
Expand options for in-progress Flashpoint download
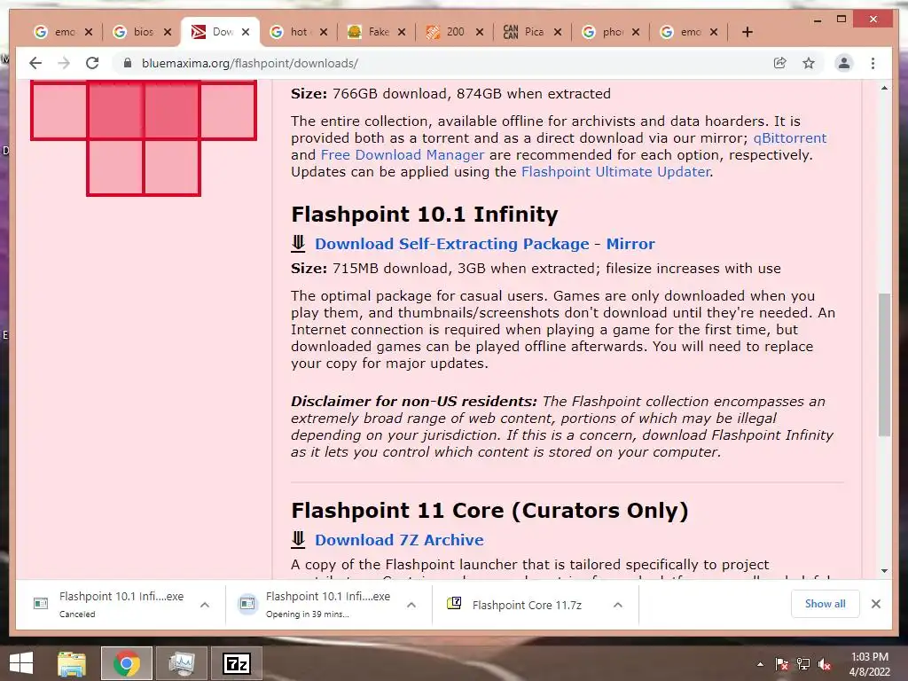point(411,605)
